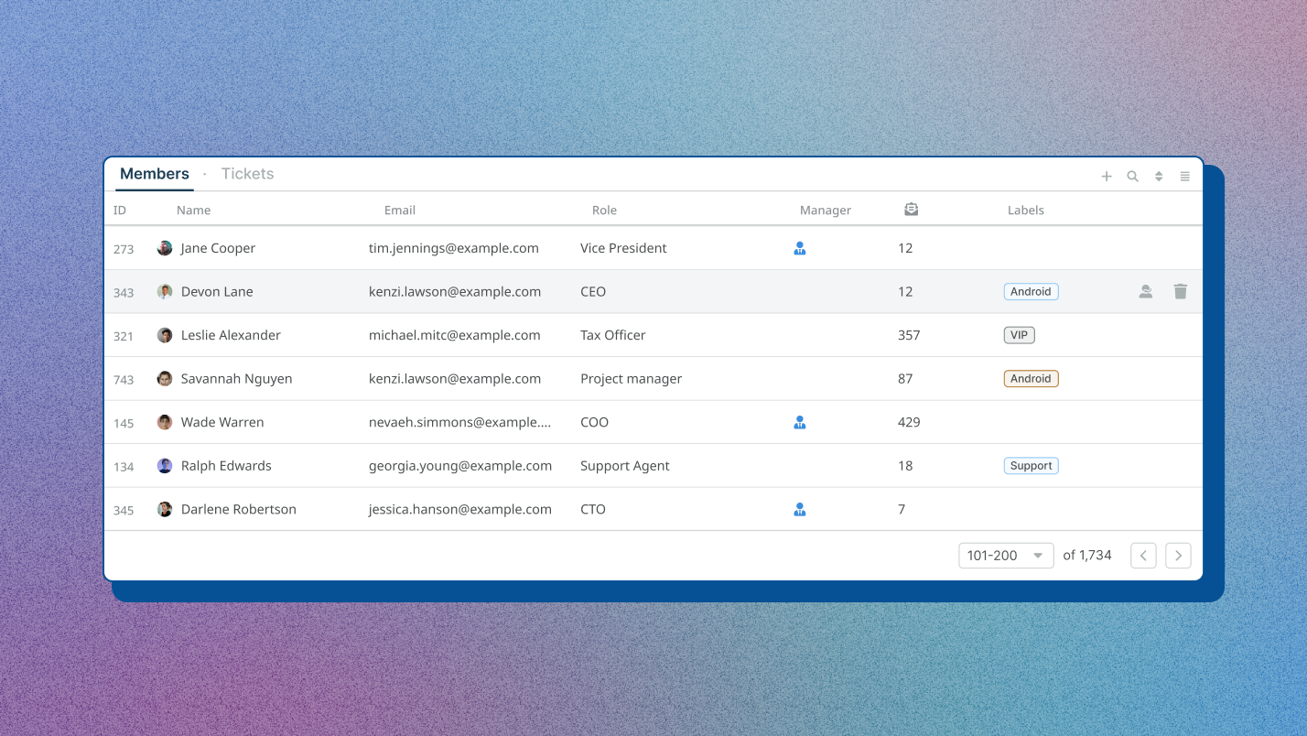
Task: Switch to the Tickets tab
Action: click(x=247, y=174)
